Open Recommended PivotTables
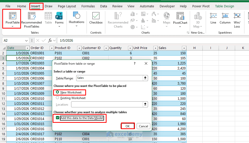The height and width of the screenshot is (143, 249). (x=31, y=20)
